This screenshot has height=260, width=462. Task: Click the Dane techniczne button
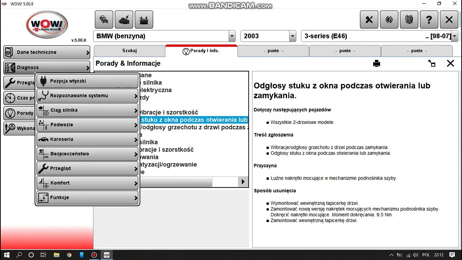[47, 52]
